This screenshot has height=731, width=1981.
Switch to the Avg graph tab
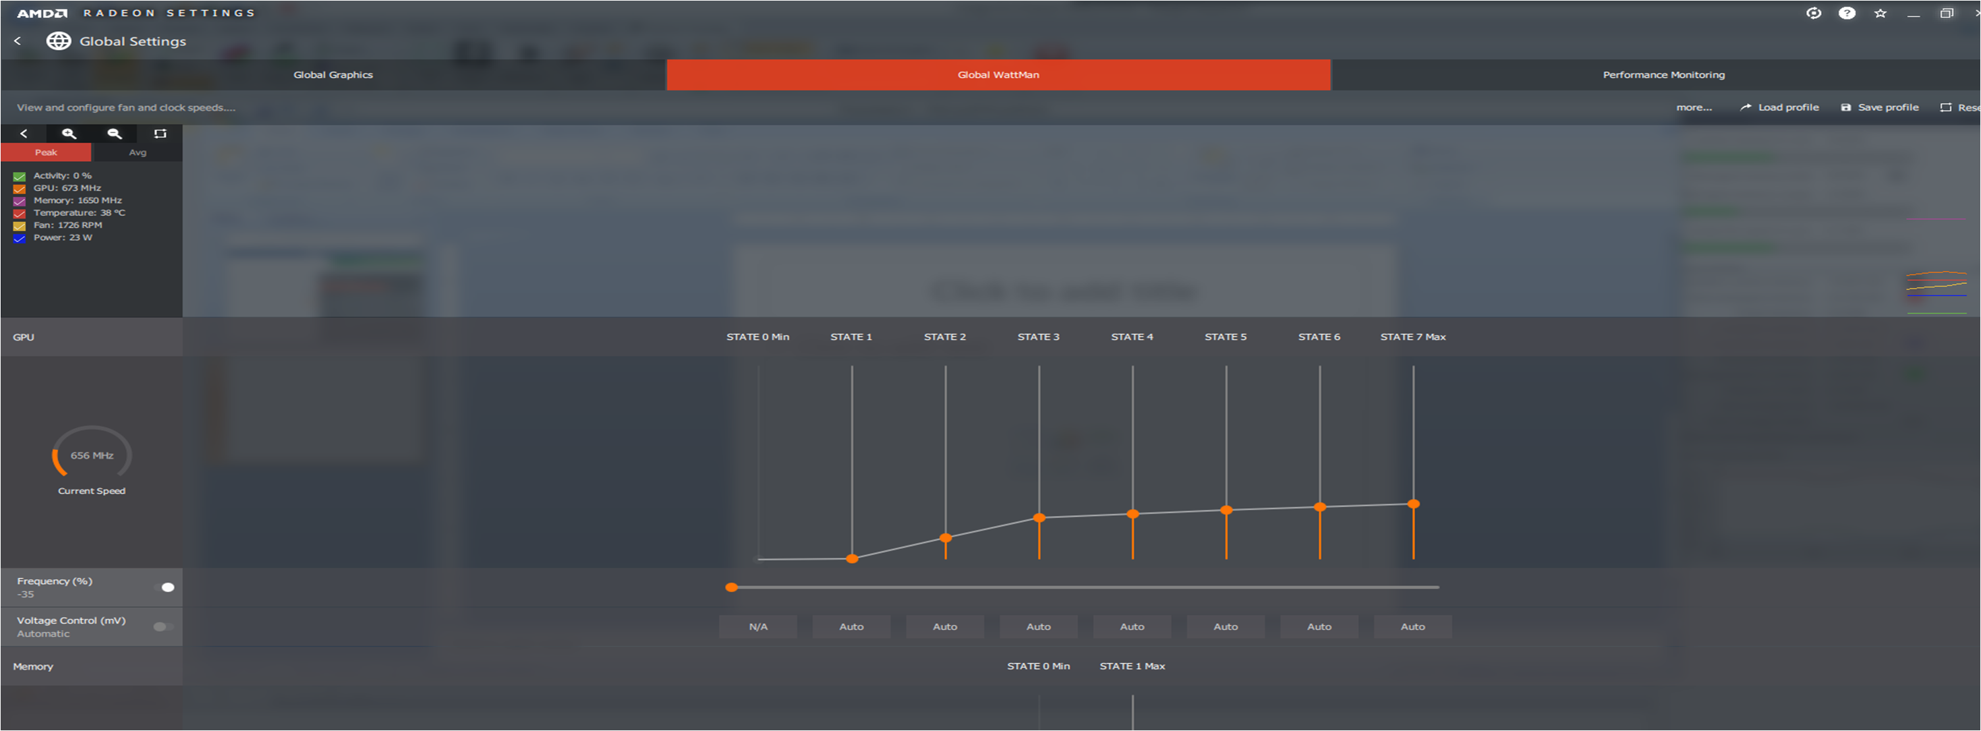pyautogui.click(x=137, y=152)
